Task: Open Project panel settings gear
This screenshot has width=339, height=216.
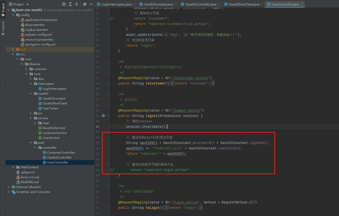Action: point(84,4)
